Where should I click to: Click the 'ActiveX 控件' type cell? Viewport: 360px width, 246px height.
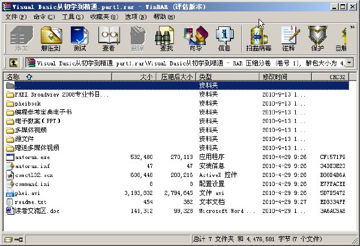point(218,175)
